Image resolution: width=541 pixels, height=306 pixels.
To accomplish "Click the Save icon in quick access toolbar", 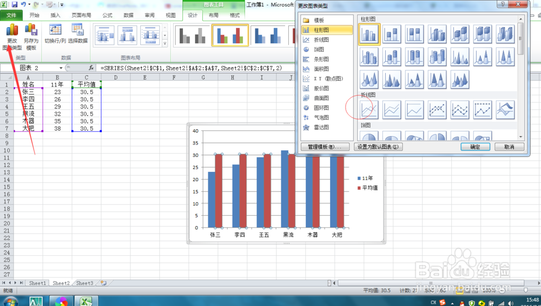I will [x=15, y=4].
